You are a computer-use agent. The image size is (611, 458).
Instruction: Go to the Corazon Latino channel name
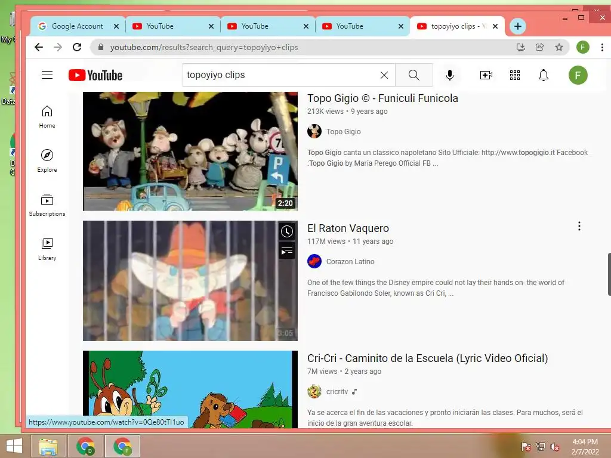point(350,262)
